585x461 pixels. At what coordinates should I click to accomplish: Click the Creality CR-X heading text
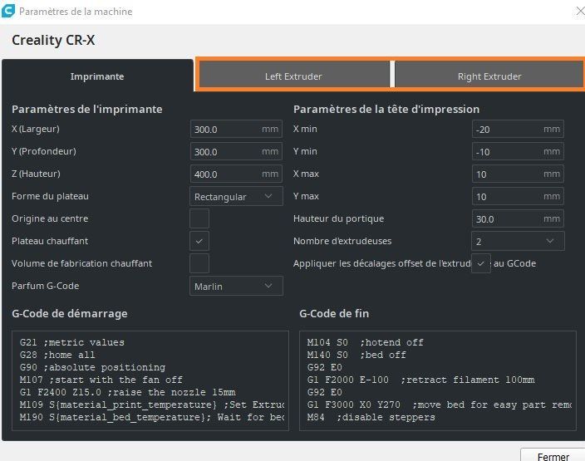pyautogui.click(x=53, y=40)
